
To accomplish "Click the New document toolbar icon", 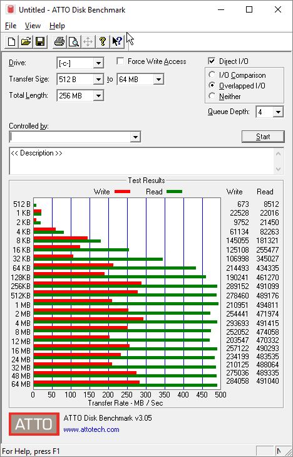I will [x=11, y=41].
